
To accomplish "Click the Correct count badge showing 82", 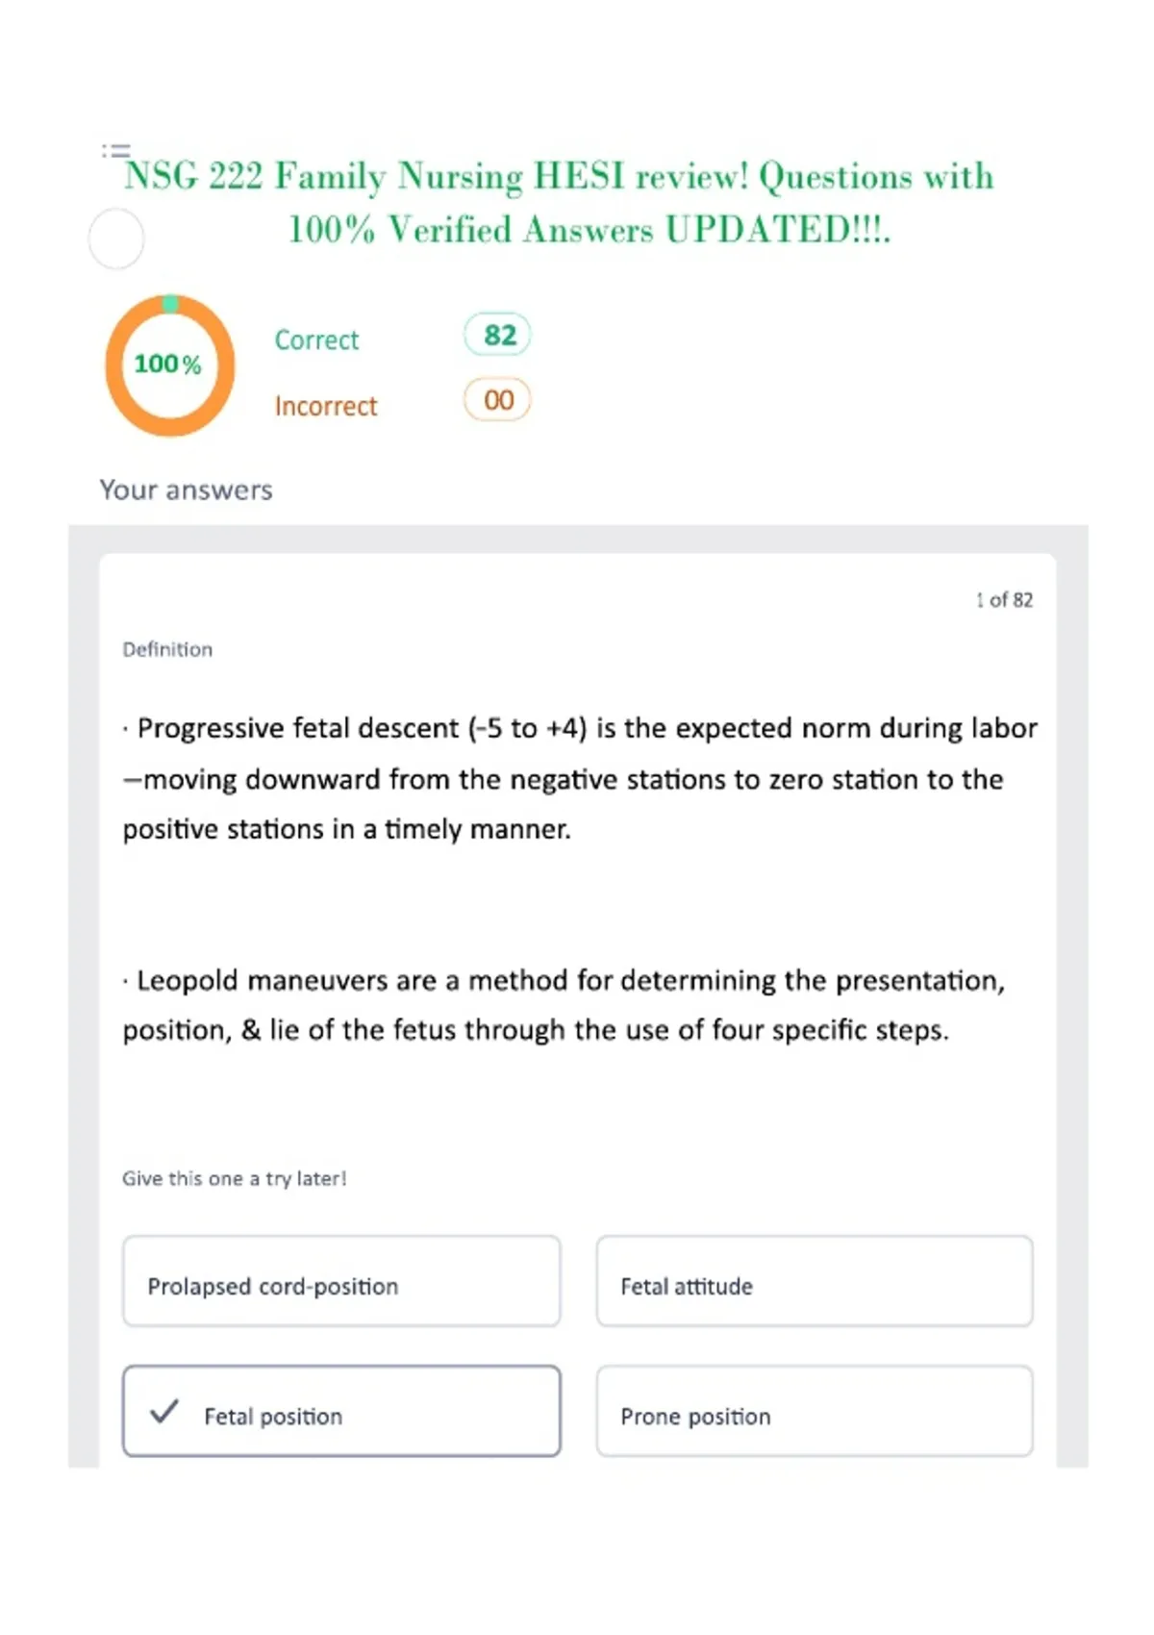I will (497, 335).
